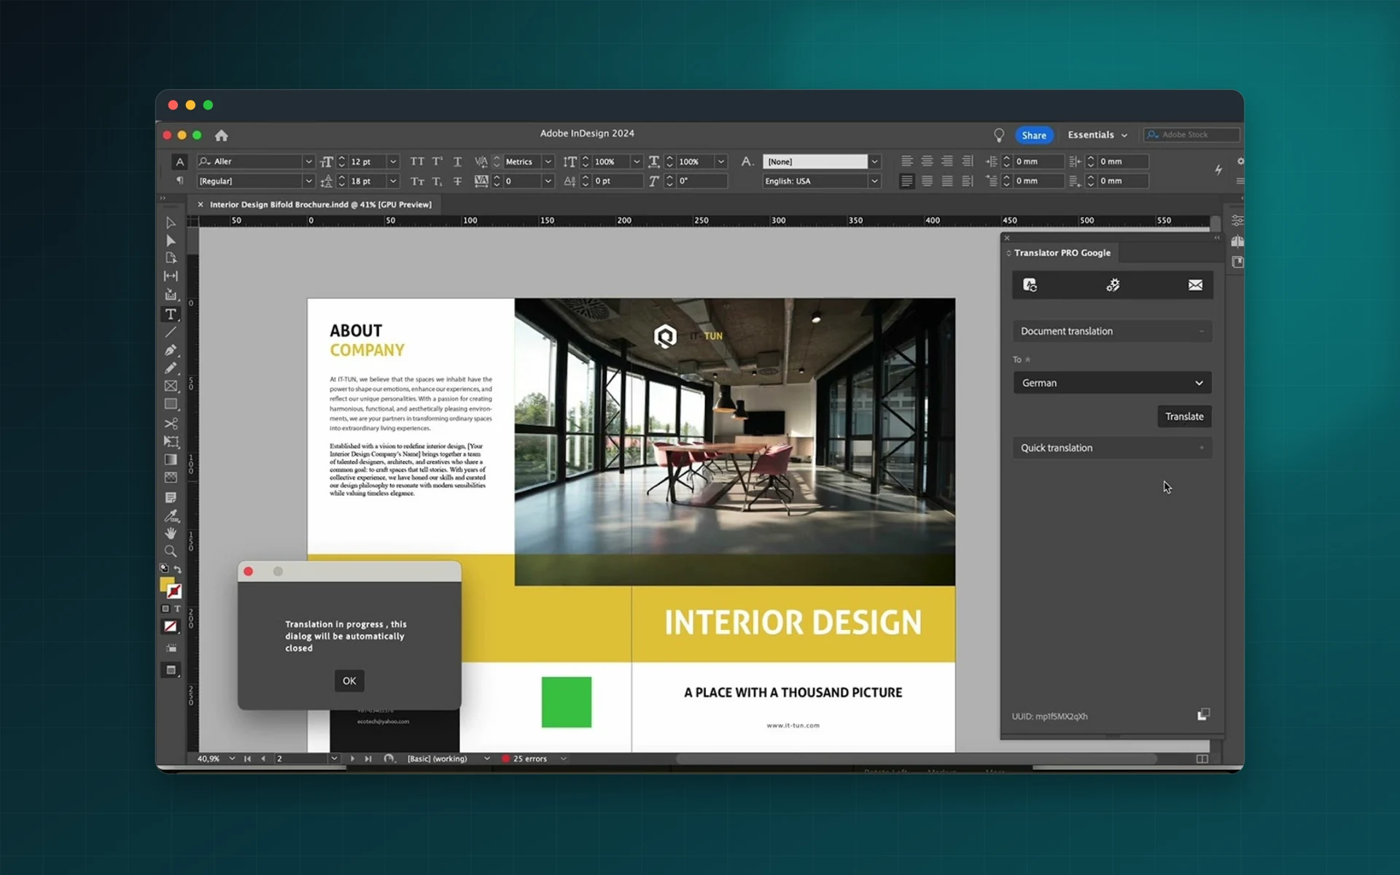Select the Selection tool arrow
Screen dimensions: 1400x875
(x=171, y=223)
